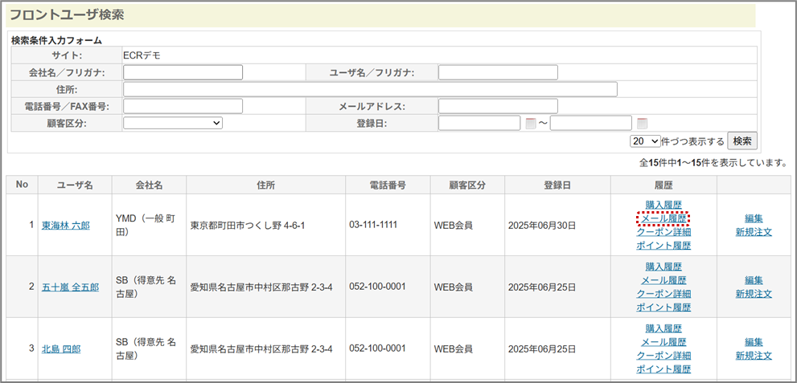Focus the ユーザ名/フリガナ input field
The image size is (797, 383).
pos(498,72)
